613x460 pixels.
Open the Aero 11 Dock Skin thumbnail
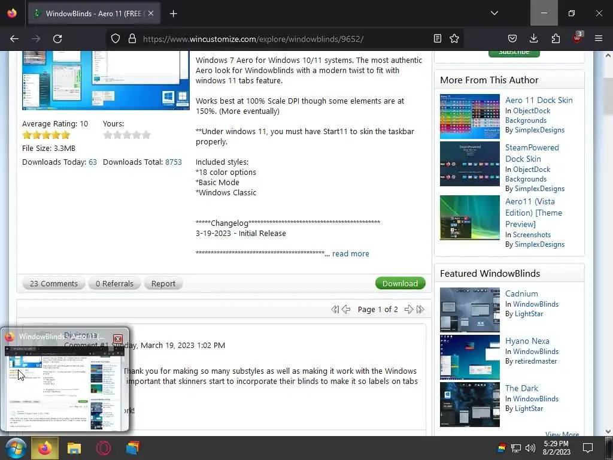(x=469, y=117)
